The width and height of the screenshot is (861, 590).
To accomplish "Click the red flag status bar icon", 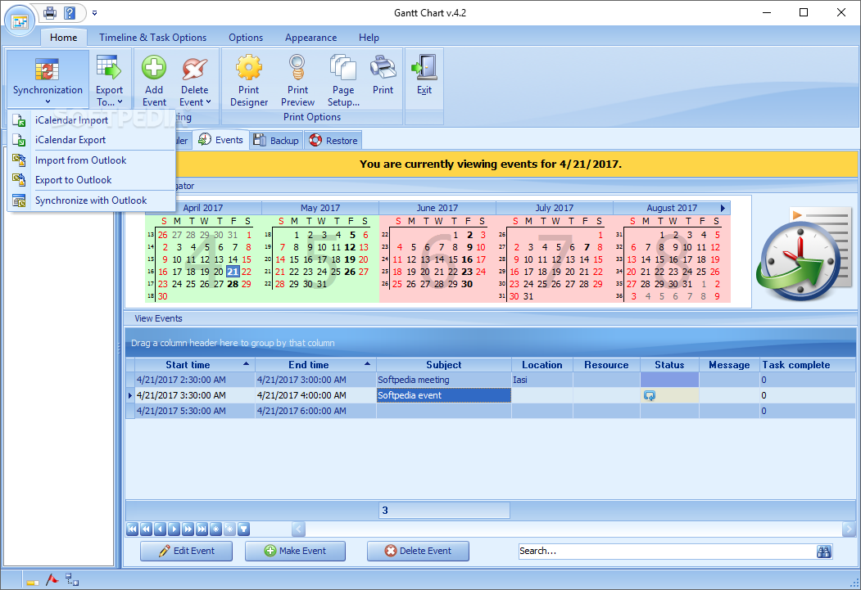I will click(x=52, y=579).
